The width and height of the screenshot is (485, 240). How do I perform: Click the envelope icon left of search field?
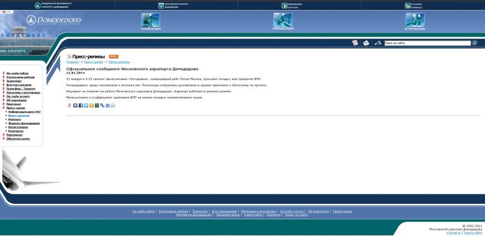pos(366,43)
